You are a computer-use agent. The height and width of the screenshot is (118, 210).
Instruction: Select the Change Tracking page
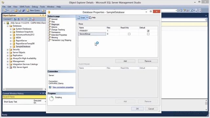(58, 29)
